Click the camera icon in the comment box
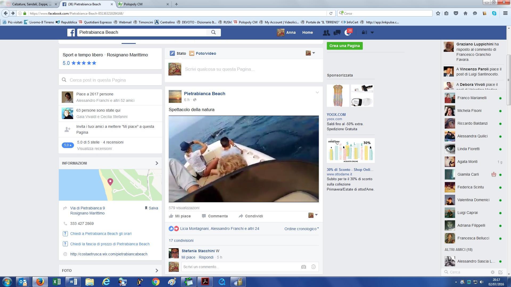This screenshot has height=287, width=511. (x=304, y=267)
